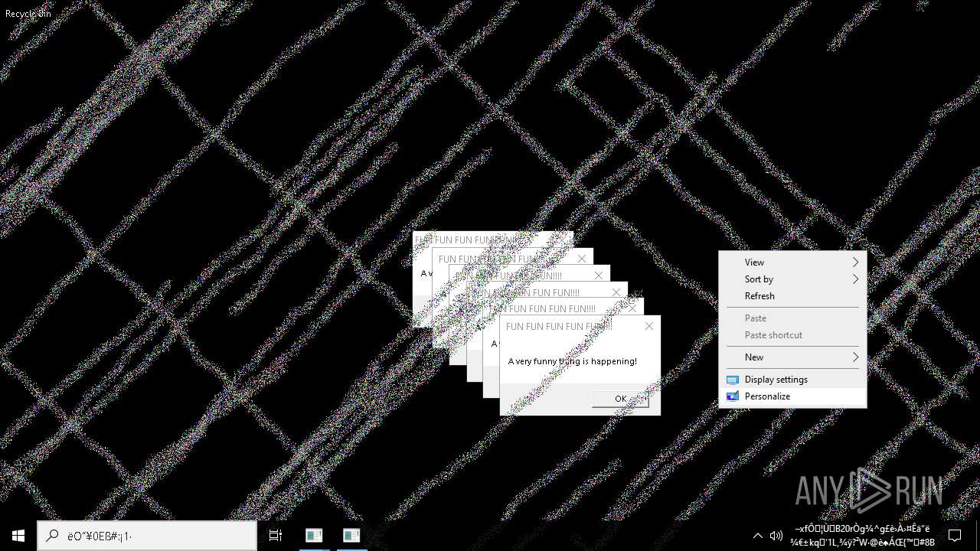Select Personalize in the context menu
This screenshot has width=980, height=551.
coord(792,396)
